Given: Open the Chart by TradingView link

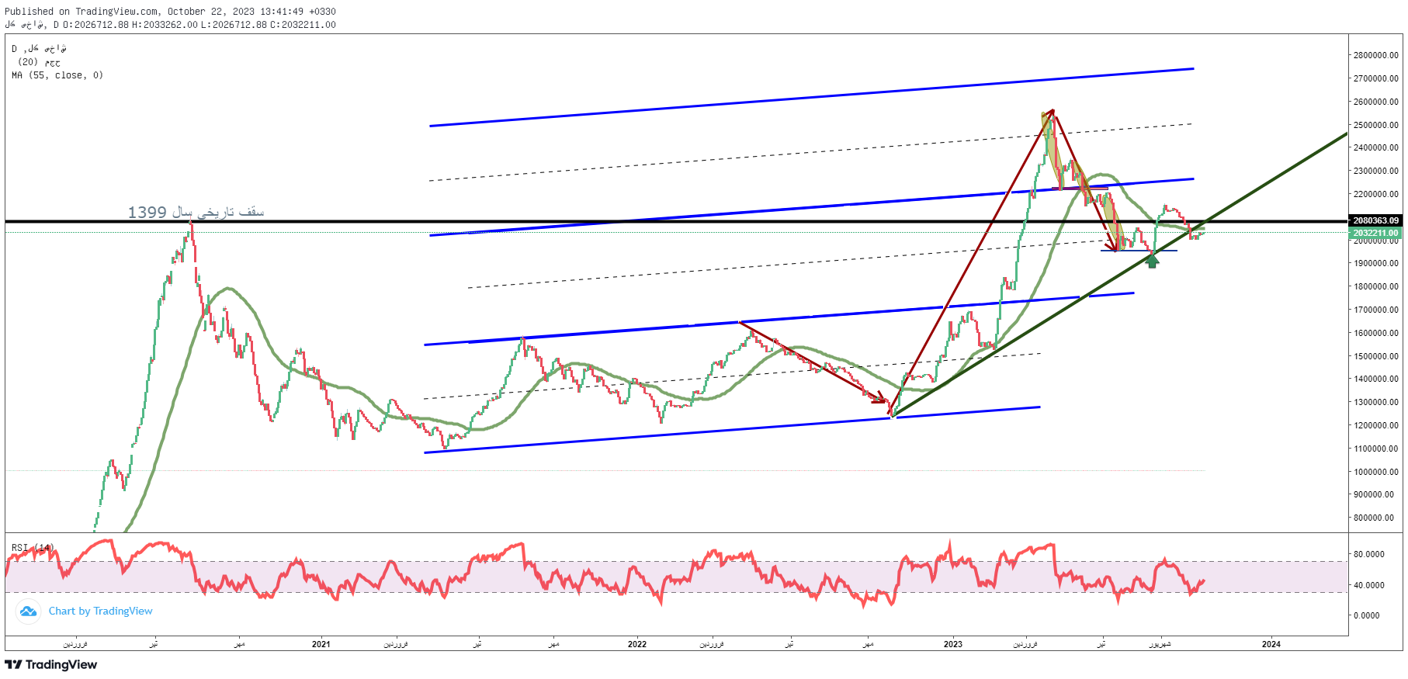Looking at the screenshot, I should 100,611.
